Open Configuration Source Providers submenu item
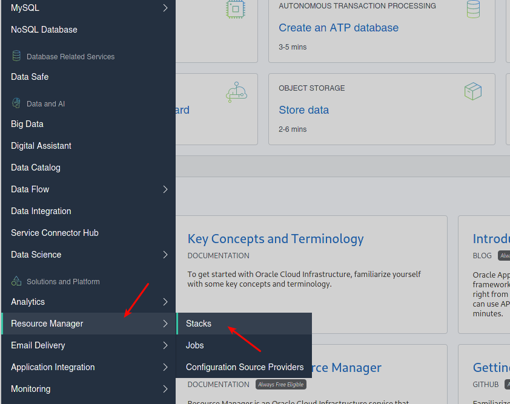The width and height of the screenshot is (510, 404). [244, 367]
